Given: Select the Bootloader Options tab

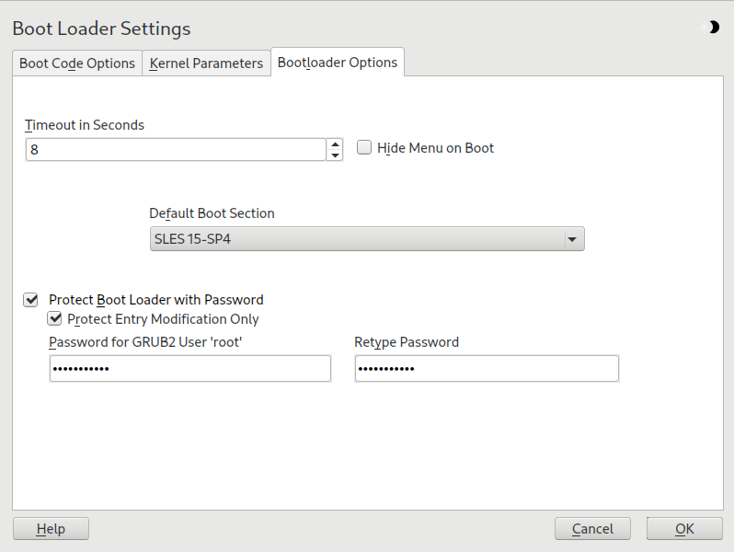Looking at the screenshot, I should tap(338, 63).
